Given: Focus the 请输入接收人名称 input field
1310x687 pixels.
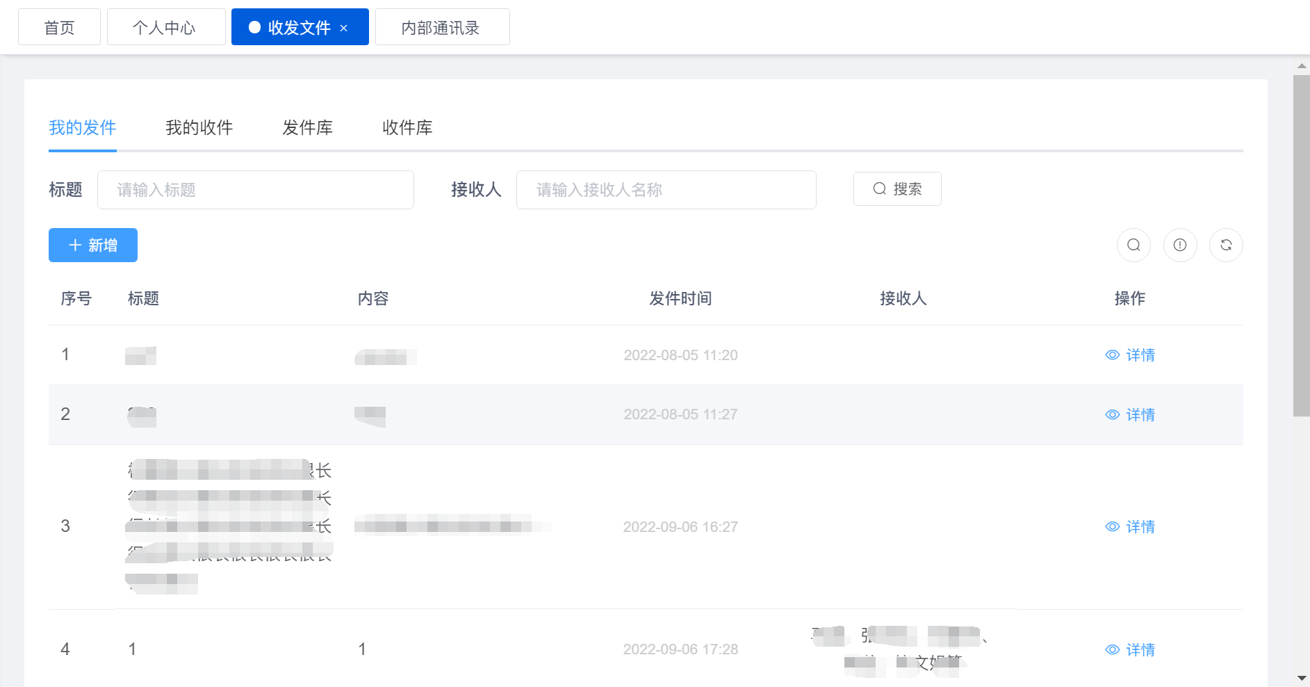Looking at the screenshot, I should point(666,190).
